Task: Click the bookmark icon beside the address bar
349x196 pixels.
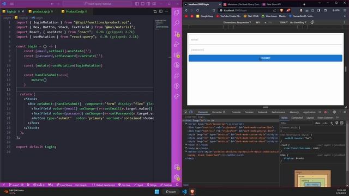Action: click(214, 10)
